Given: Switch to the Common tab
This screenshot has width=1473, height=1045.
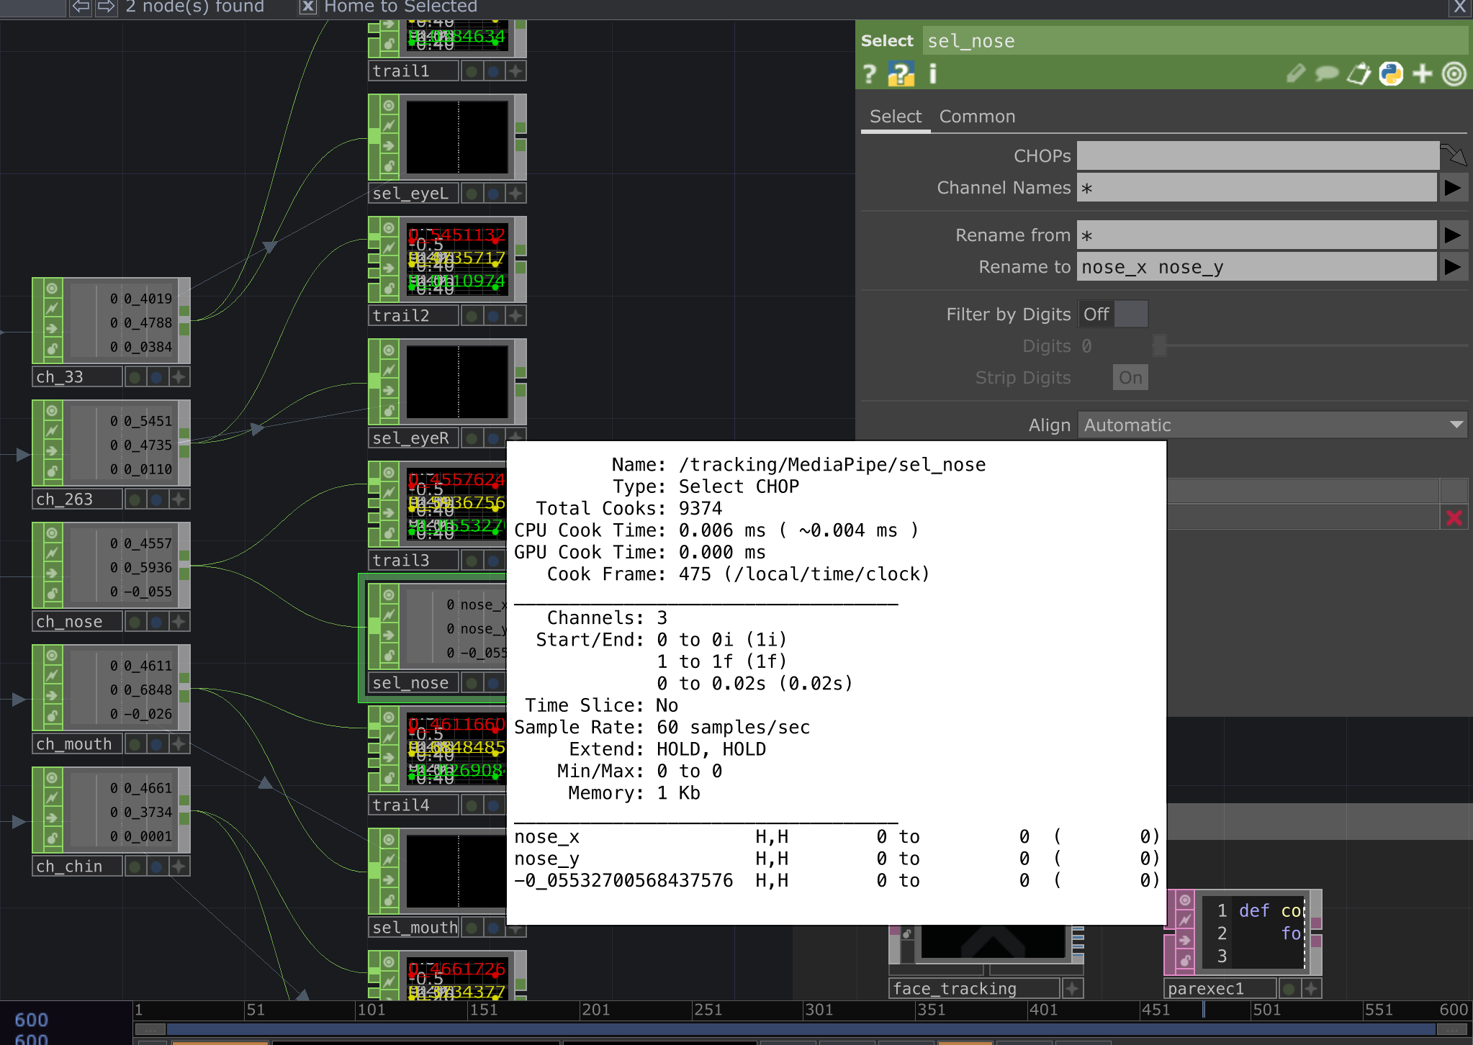Looking at the screenshot, I should tap(977, 117).
